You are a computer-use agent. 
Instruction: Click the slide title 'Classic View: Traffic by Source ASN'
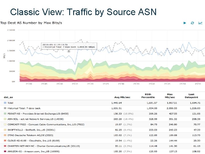point(83,12)
